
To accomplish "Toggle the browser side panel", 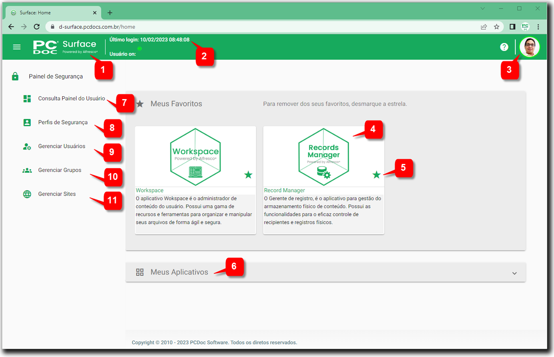I will pos(512,27).
